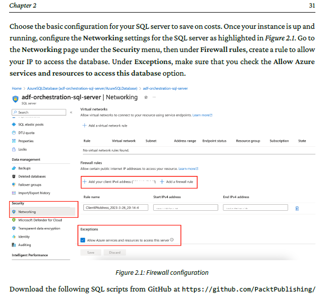The height and width of the screenshot is (298, 325).
Task: Open adf-orchestration-sql-server breadcrumb link
Action: click(165, 88)
